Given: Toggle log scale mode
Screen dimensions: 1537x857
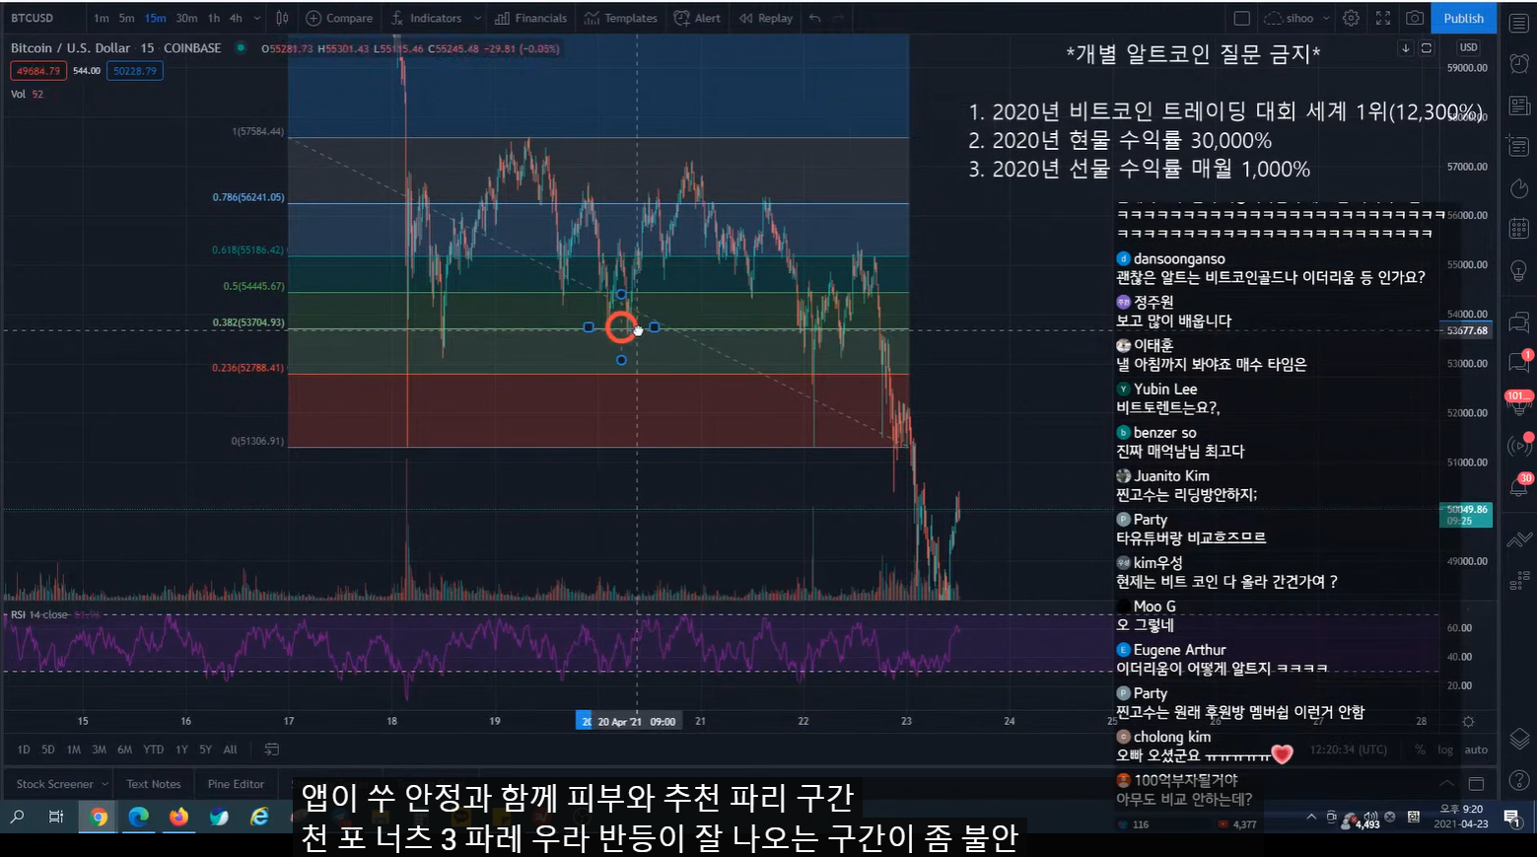Looking at the screenshot, I should (1445, 750).
